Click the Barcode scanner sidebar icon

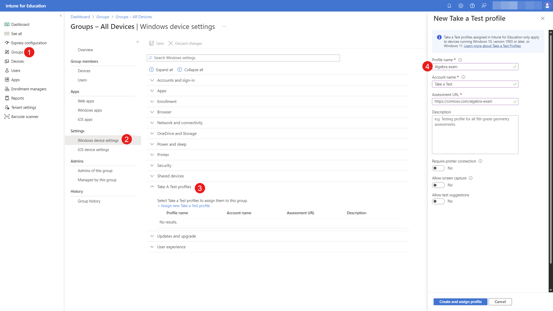point(7,116)
